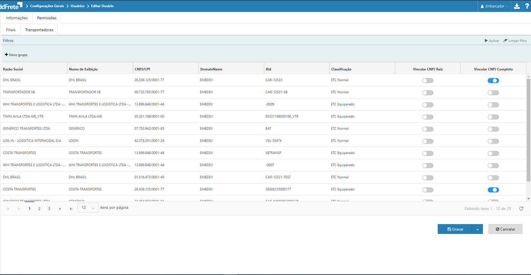Open the items per page dropdown
The width and height of the screenshot is (531, 275).
pos(88,208)
